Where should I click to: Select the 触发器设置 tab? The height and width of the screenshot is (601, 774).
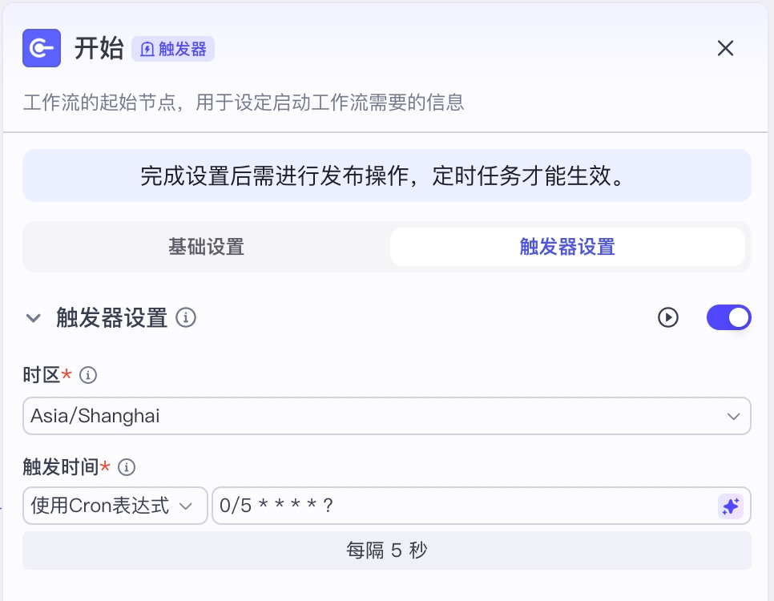click(x=567, y=247)
